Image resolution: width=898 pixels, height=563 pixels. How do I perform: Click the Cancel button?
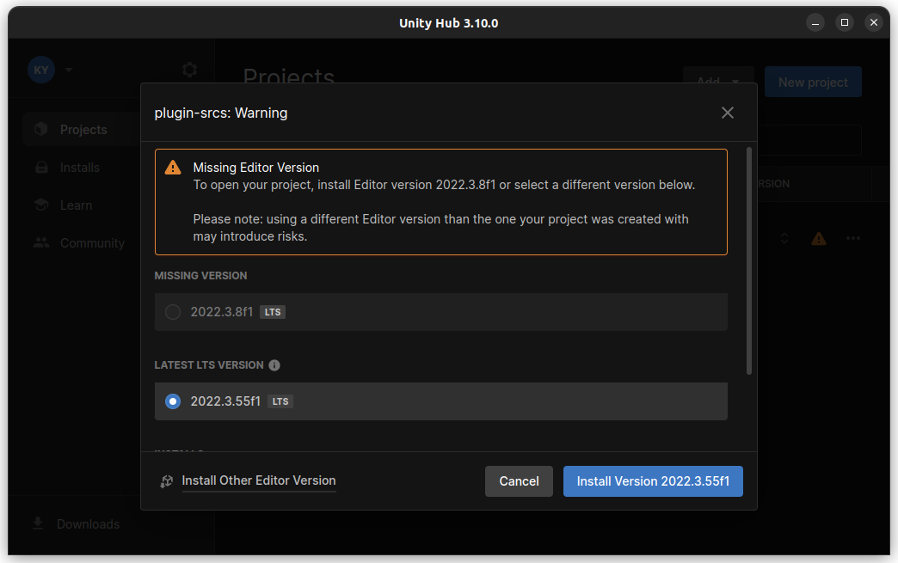519,481
